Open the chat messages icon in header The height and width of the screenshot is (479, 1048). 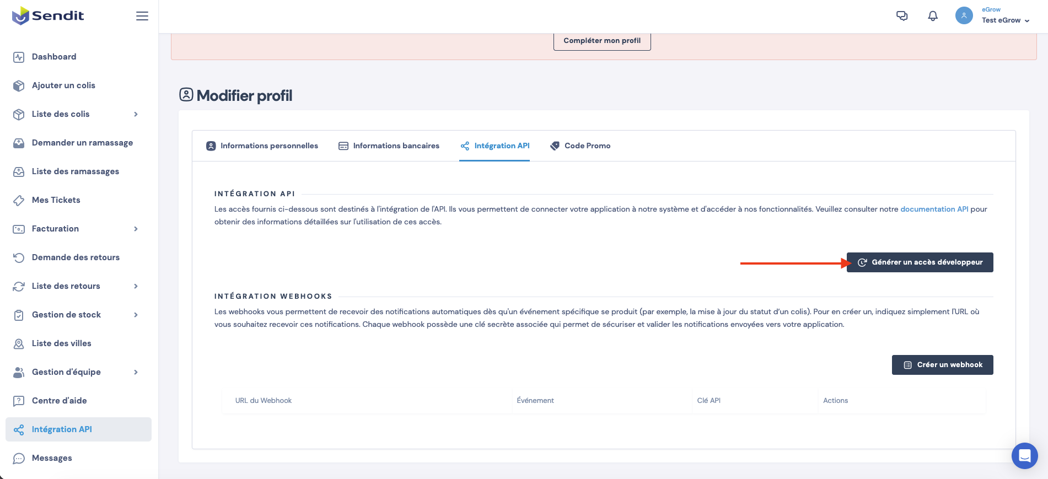[902, 16]
